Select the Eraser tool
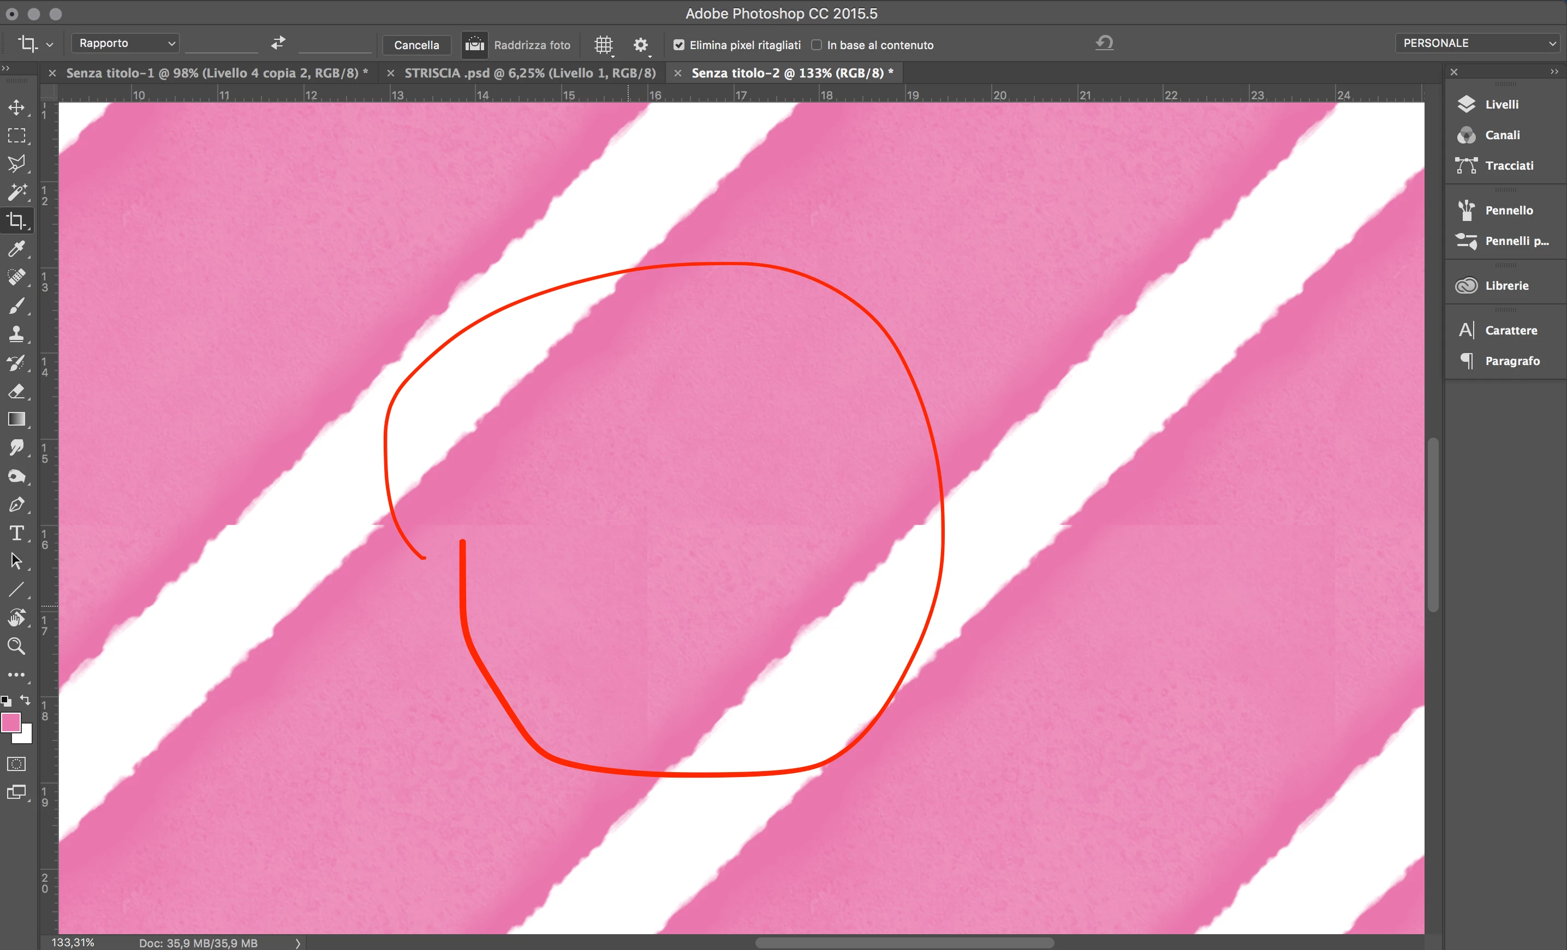The height and width of the screenshot is (950, 1567). (x=16, y=391)
